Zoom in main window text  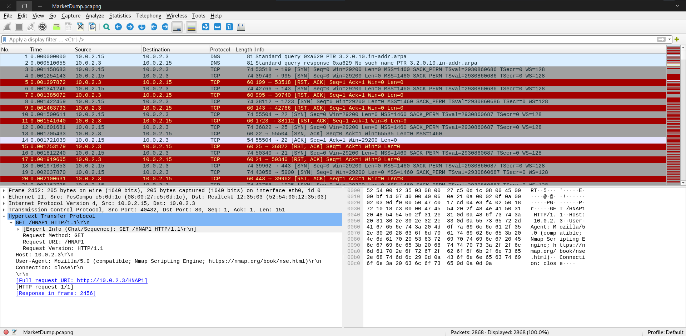point(206,27)
